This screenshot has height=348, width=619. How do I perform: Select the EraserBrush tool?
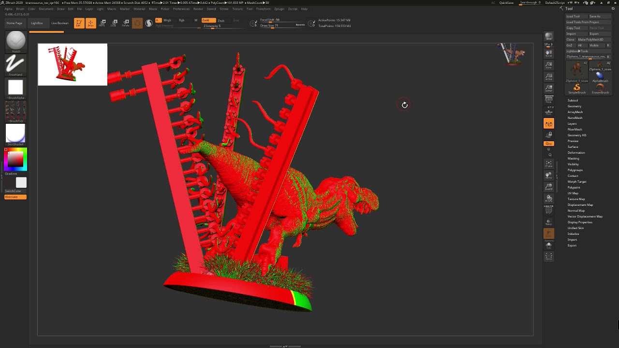[600, 88]
